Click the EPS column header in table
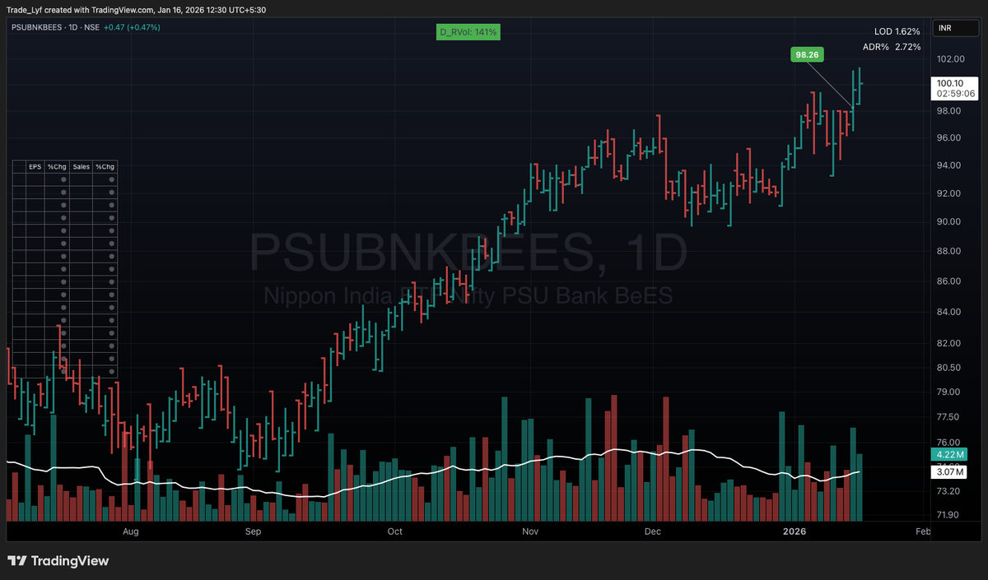This screenshot has height=580, width=988. point(35,167)
